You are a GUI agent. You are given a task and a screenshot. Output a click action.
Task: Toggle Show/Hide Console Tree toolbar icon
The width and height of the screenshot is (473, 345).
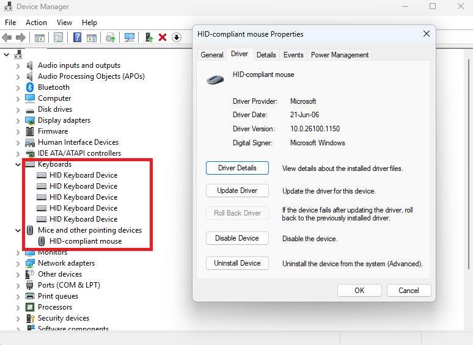click(40, 38)
